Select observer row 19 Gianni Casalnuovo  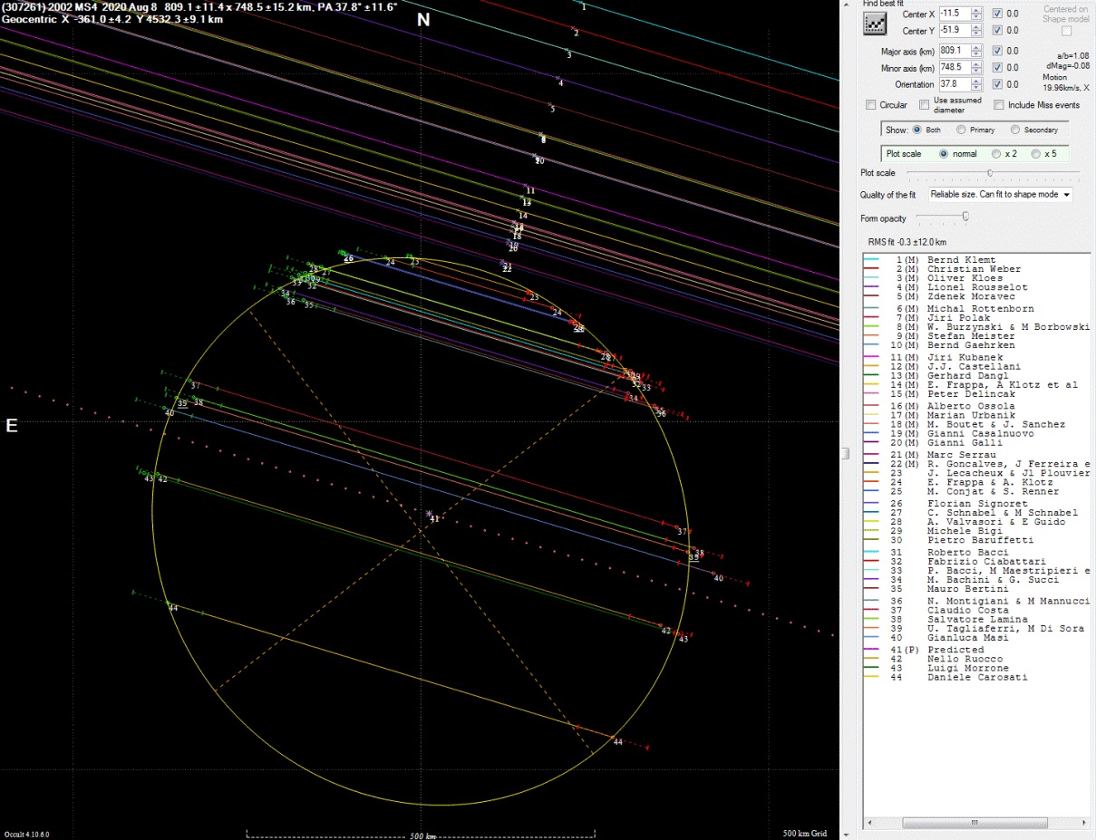pyautogui.click(x=977, y=434)
